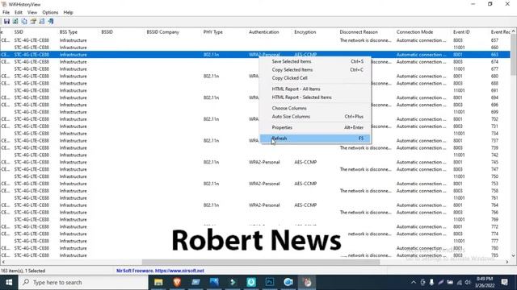Click the microphone tray icon
Screen dimensions: 517x290
click(x=431, y=282)
